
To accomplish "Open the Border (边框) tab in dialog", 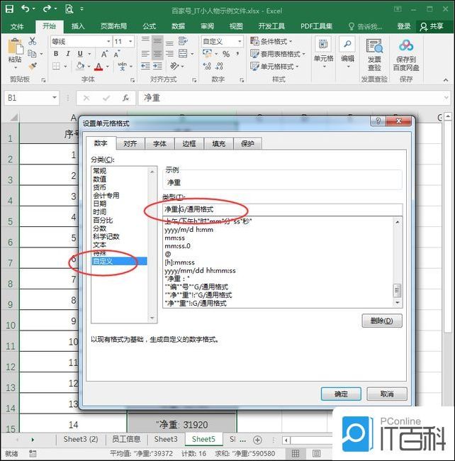I will 189,143.
